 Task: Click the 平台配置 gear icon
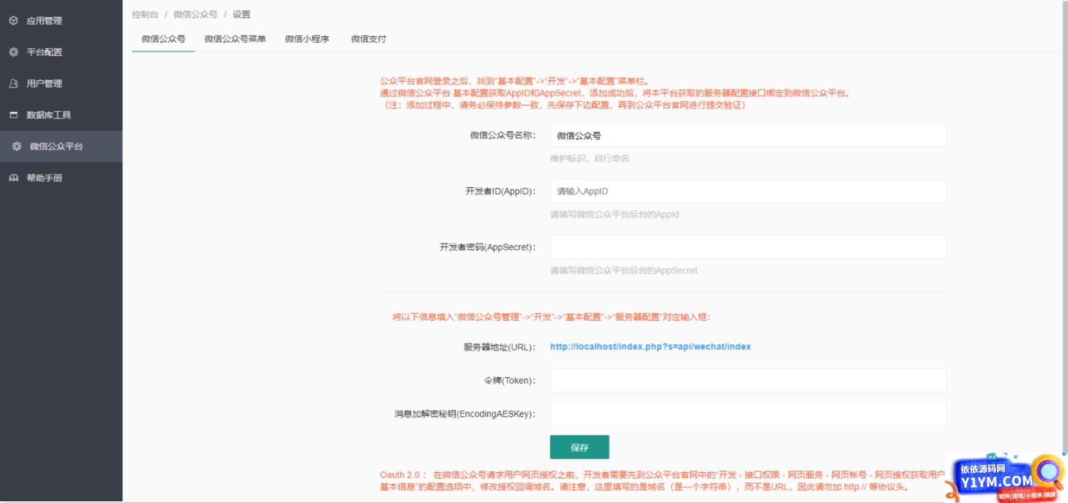[13, 52]
